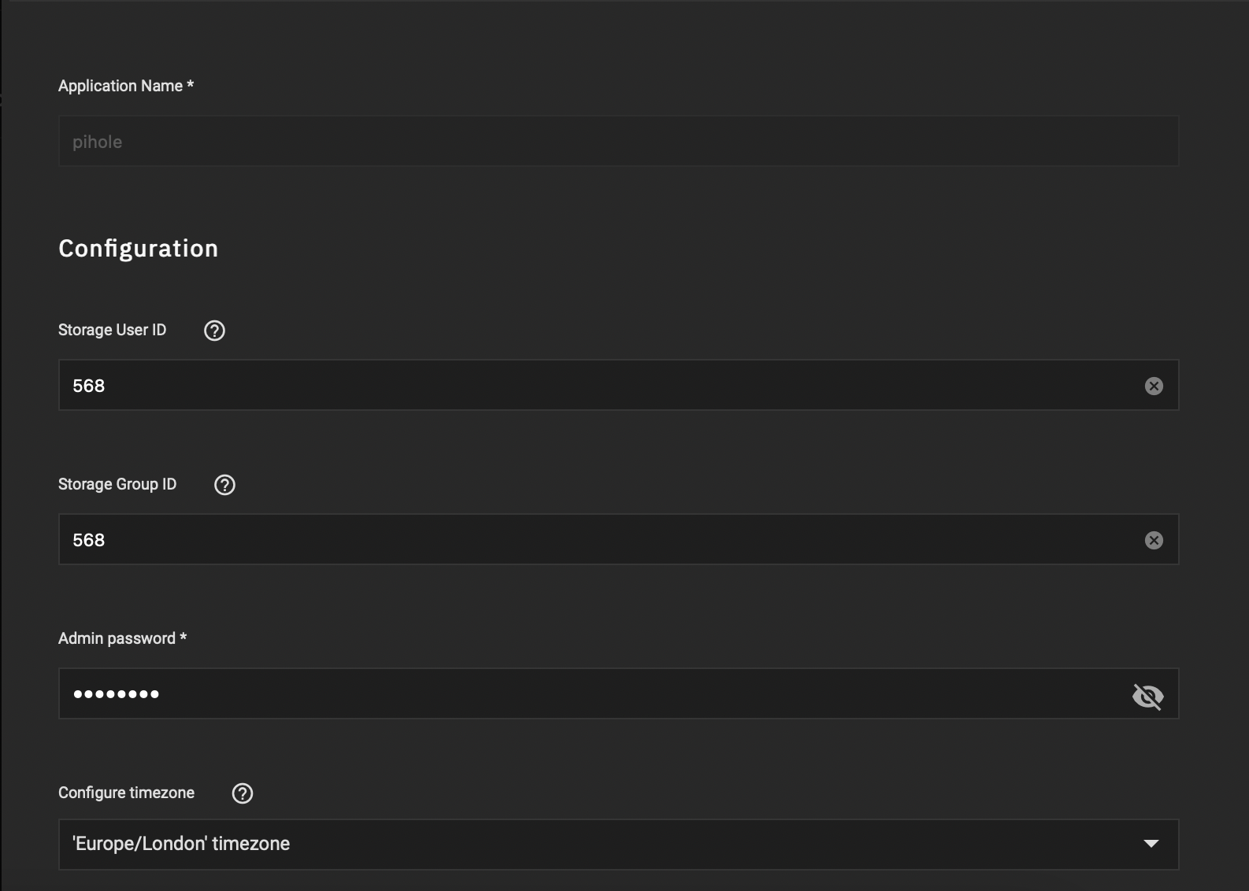Click the Application Name label

[126, 86]
